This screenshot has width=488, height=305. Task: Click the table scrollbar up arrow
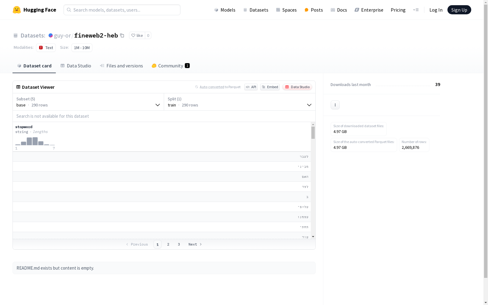[313, 124]
